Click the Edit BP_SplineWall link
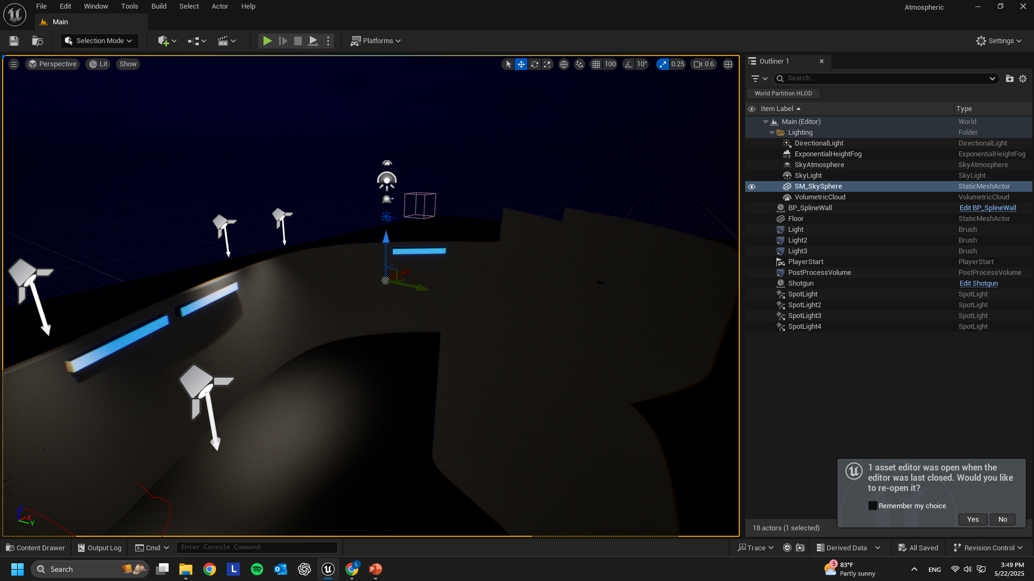 [x=988, y=208]
